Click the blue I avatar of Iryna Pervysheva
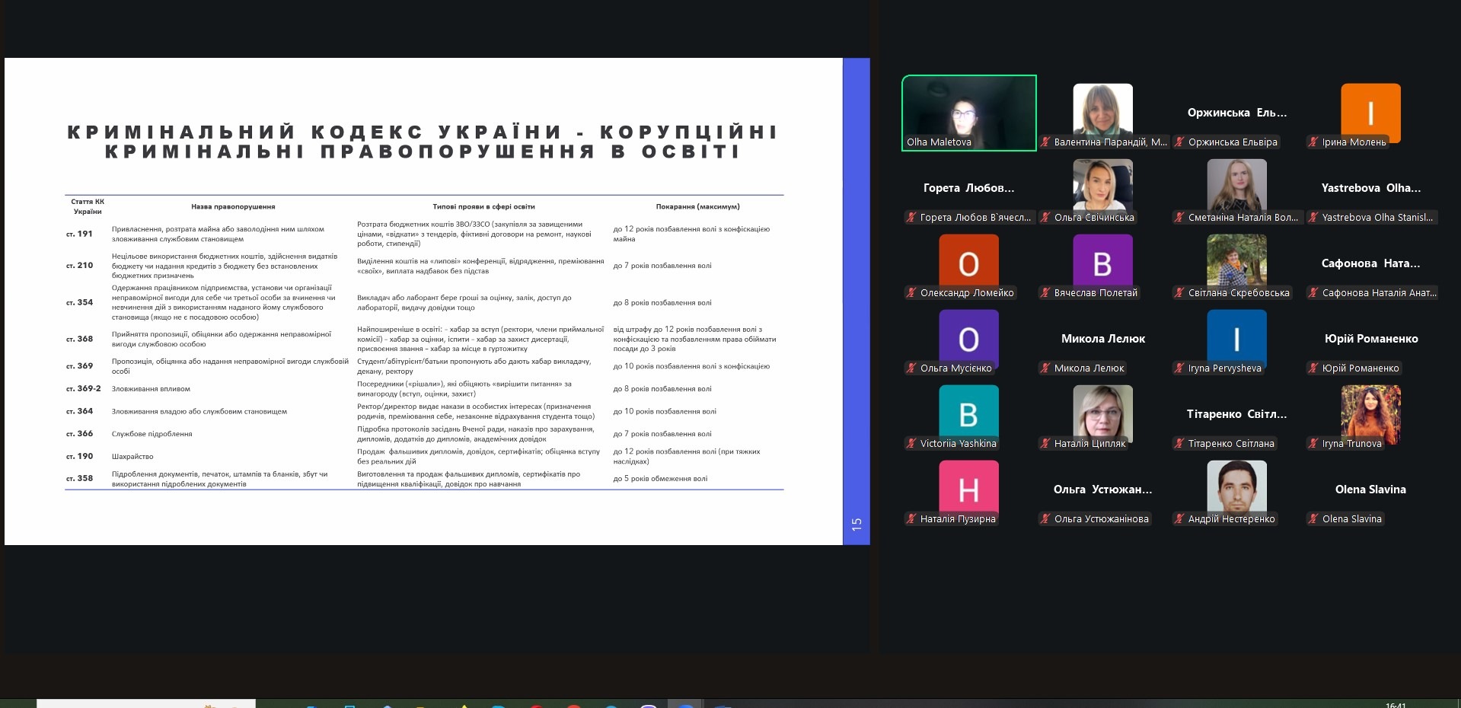1461x708 pixels. (1236, 337)
